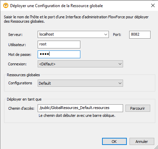Click the Chemin d'accès: label
The height and width of the screenshot is (149, 158).
pos(21,108)
